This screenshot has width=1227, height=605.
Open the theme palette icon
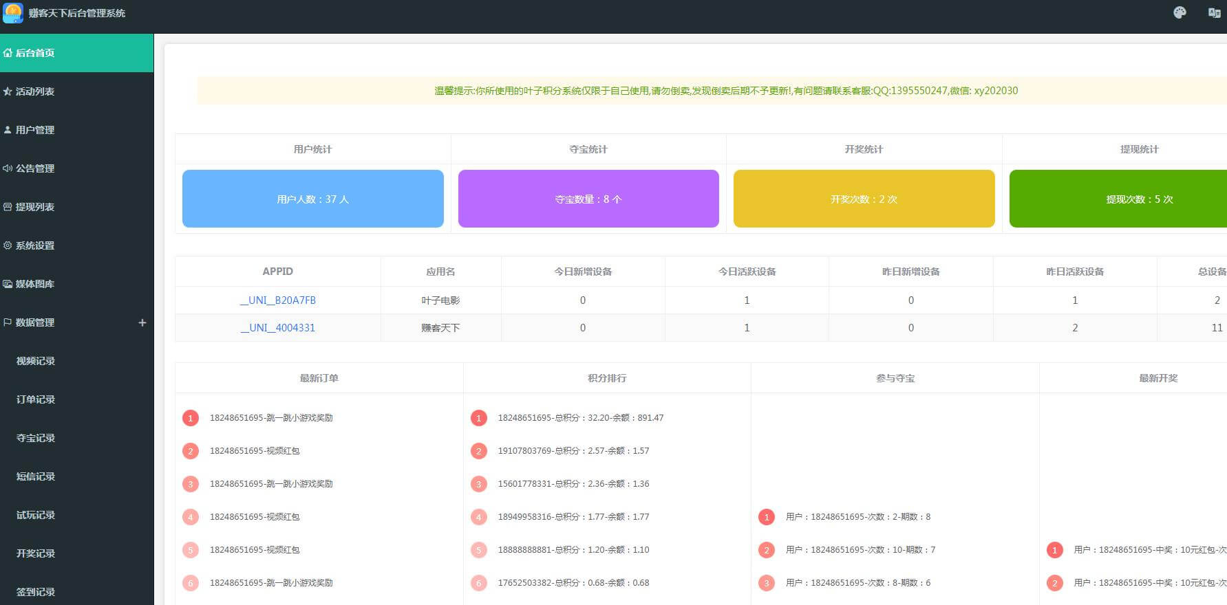[1180, 13]
